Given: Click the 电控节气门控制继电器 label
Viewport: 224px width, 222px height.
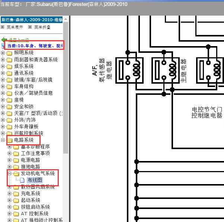Looking at the screenshot, I should pos(207,113).
